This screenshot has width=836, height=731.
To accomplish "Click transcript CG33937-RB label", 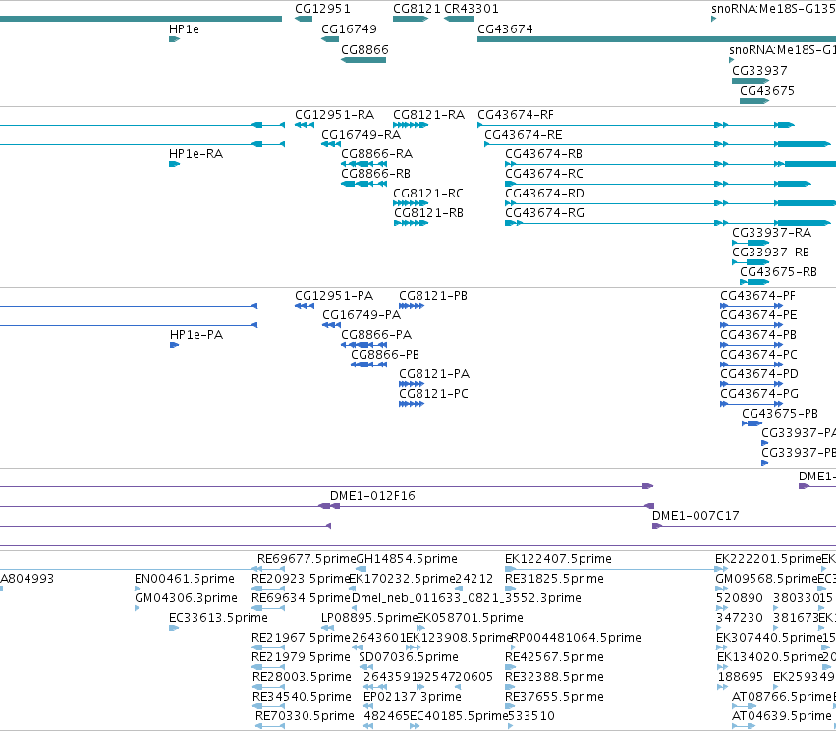I will coord(770,253).
